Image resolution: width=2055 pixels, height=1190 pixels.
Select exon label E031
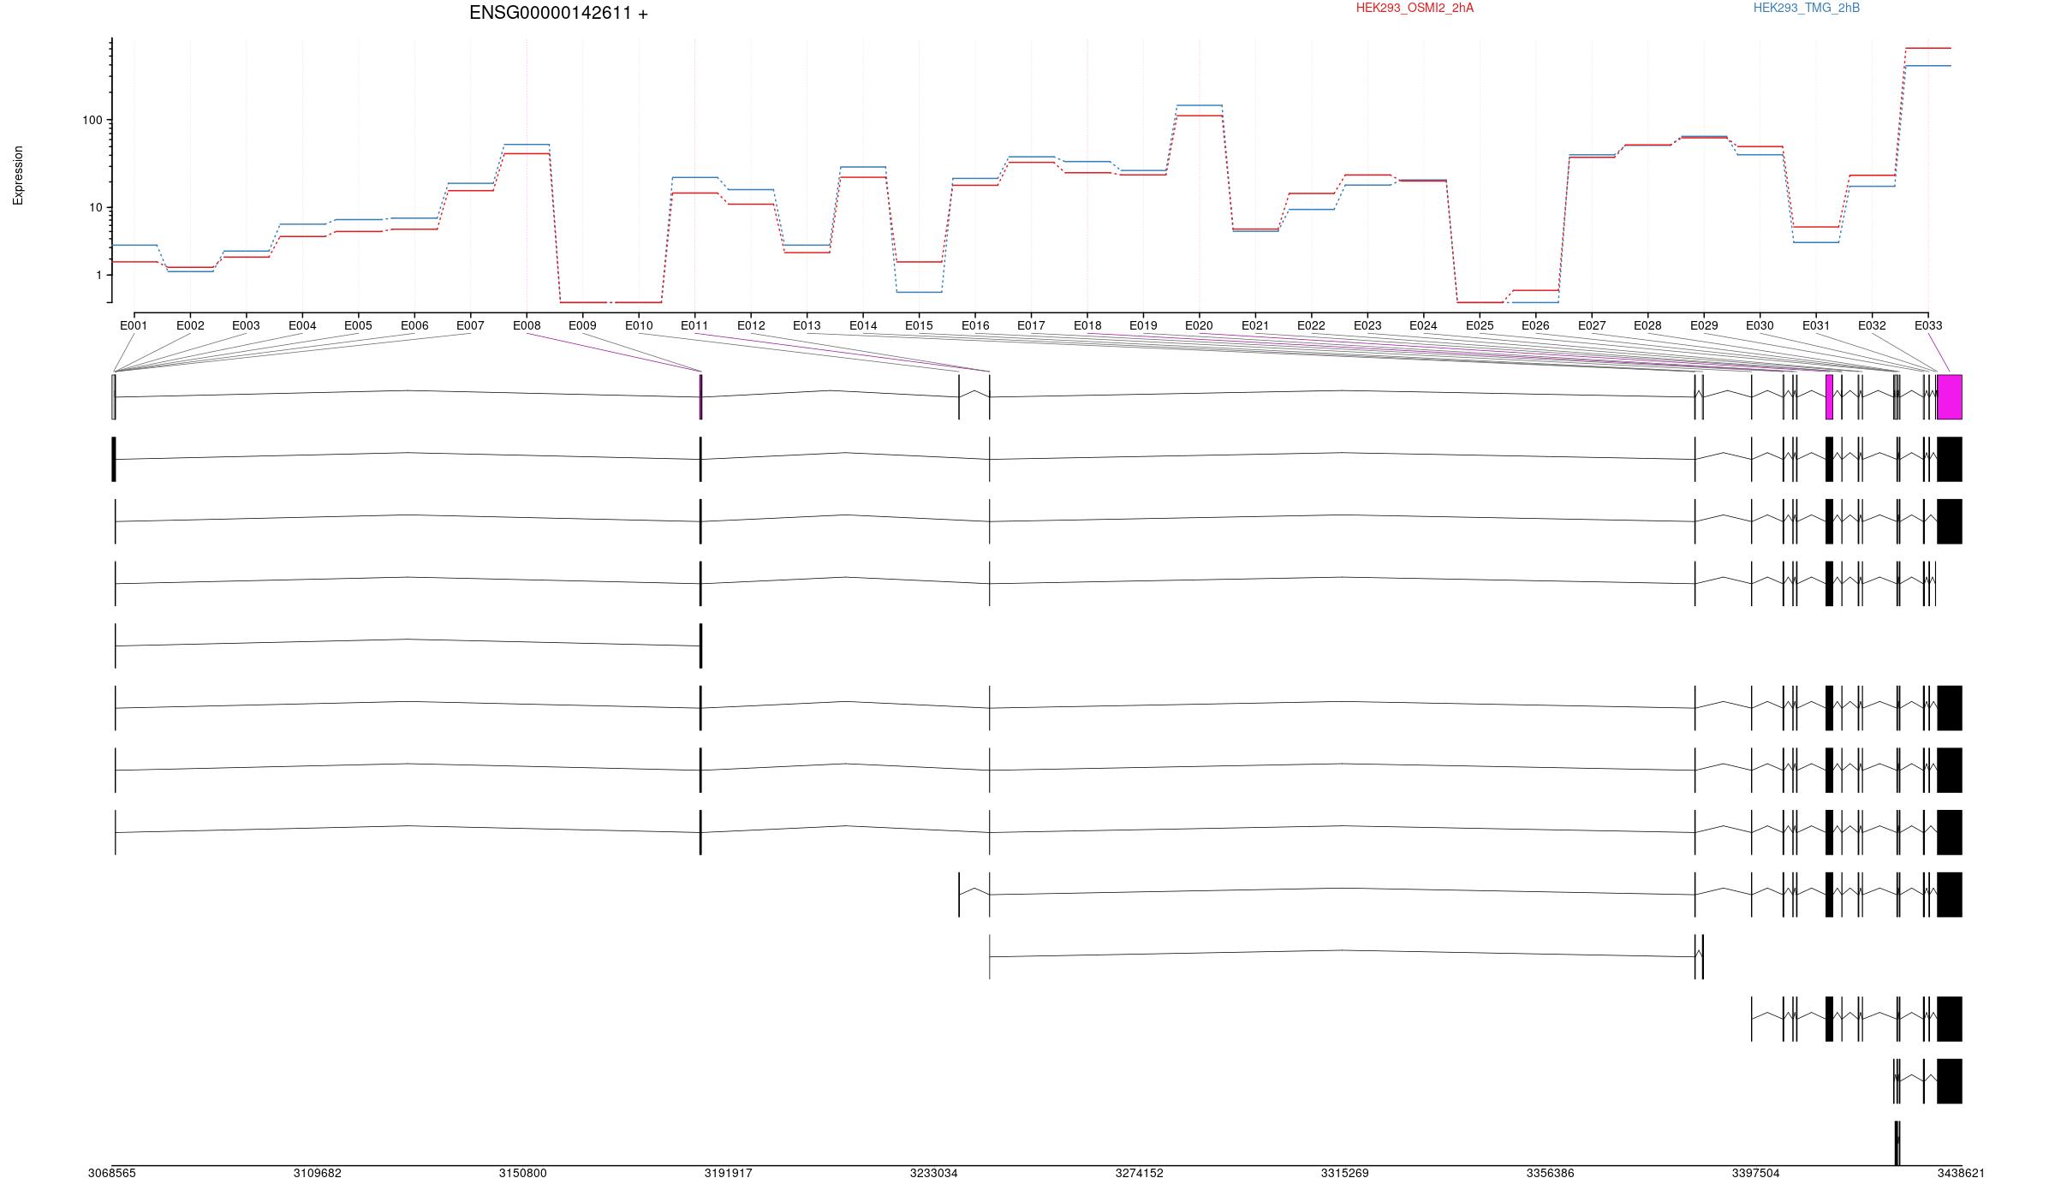coord(1816,325)
